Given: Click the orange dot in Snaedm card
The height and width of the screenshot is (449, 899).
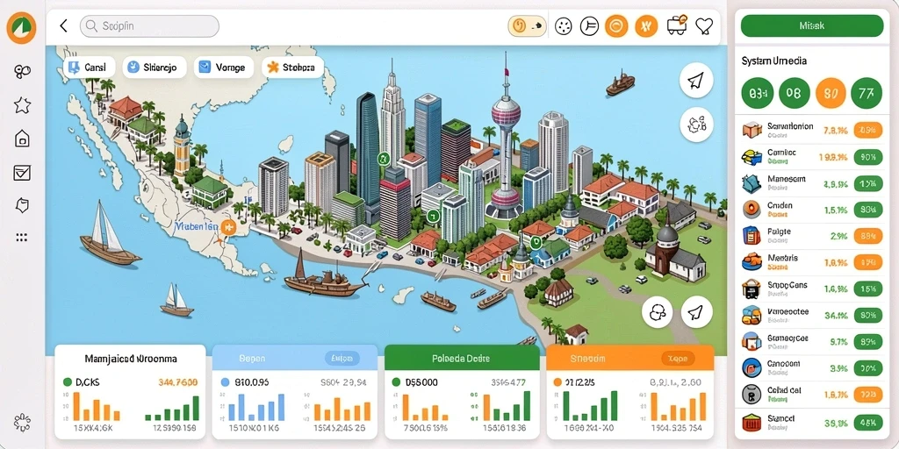Looking at the screenshot, I should pos(557,382).
